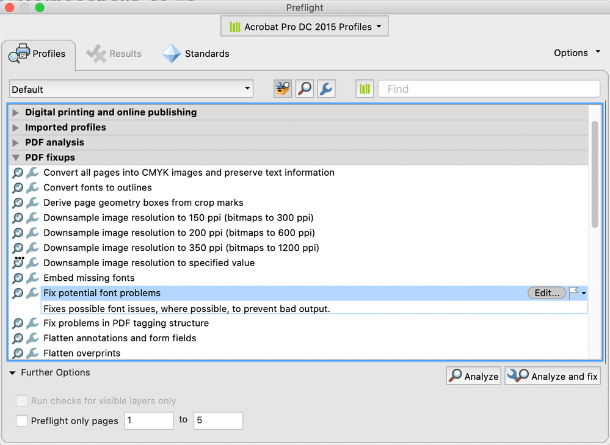Click the starting page number field
The image size is (610, 445).
(x=148, y=421)
